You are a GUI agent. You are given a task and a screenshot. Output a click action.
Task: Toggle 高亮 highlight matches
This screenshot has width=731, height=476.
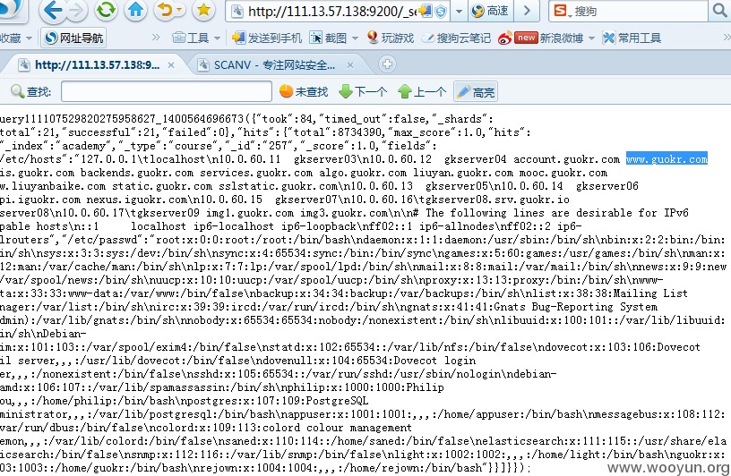click(x=476, y=92)
